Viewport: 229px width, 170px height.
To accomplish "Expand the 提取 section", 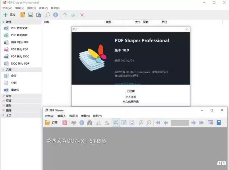I will 22,106.
